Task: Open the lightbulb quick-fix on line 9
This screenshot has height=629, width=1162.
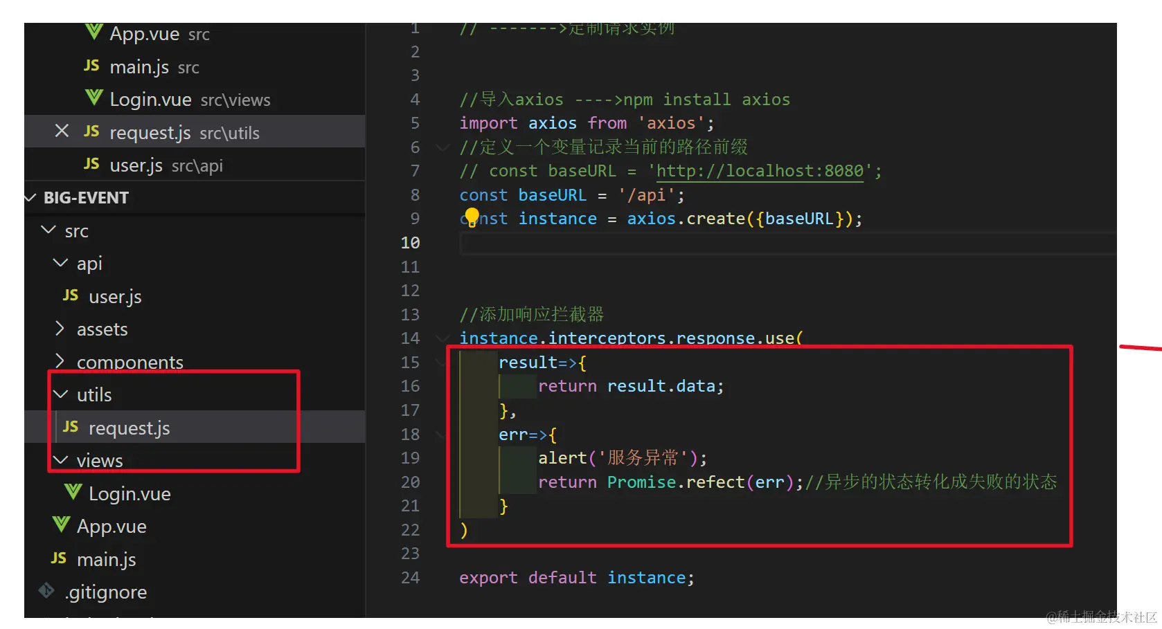Action: coord(472,217)
